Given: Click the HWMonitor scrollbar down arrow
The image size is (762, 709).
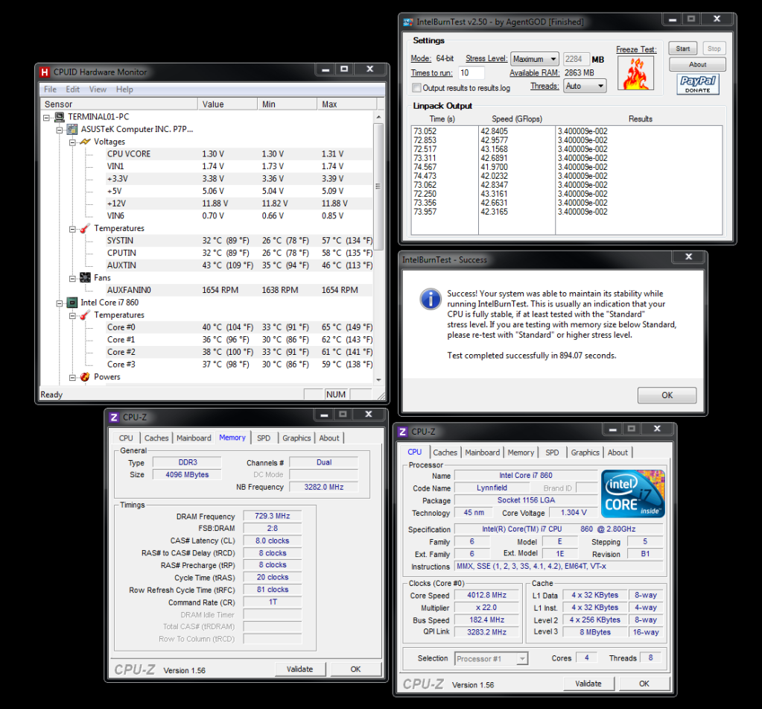Looking at the screenshot, I should click(378, 379).
